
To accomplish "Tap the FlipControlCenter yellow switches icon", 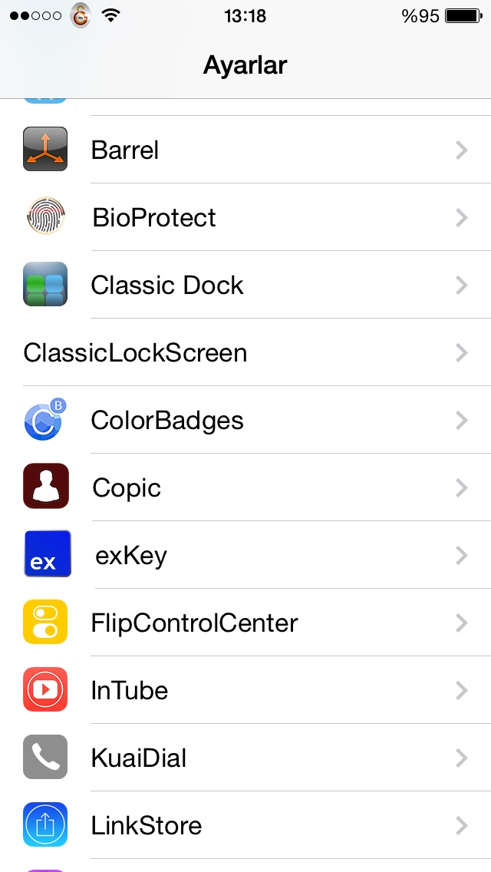I will point(45,622).
